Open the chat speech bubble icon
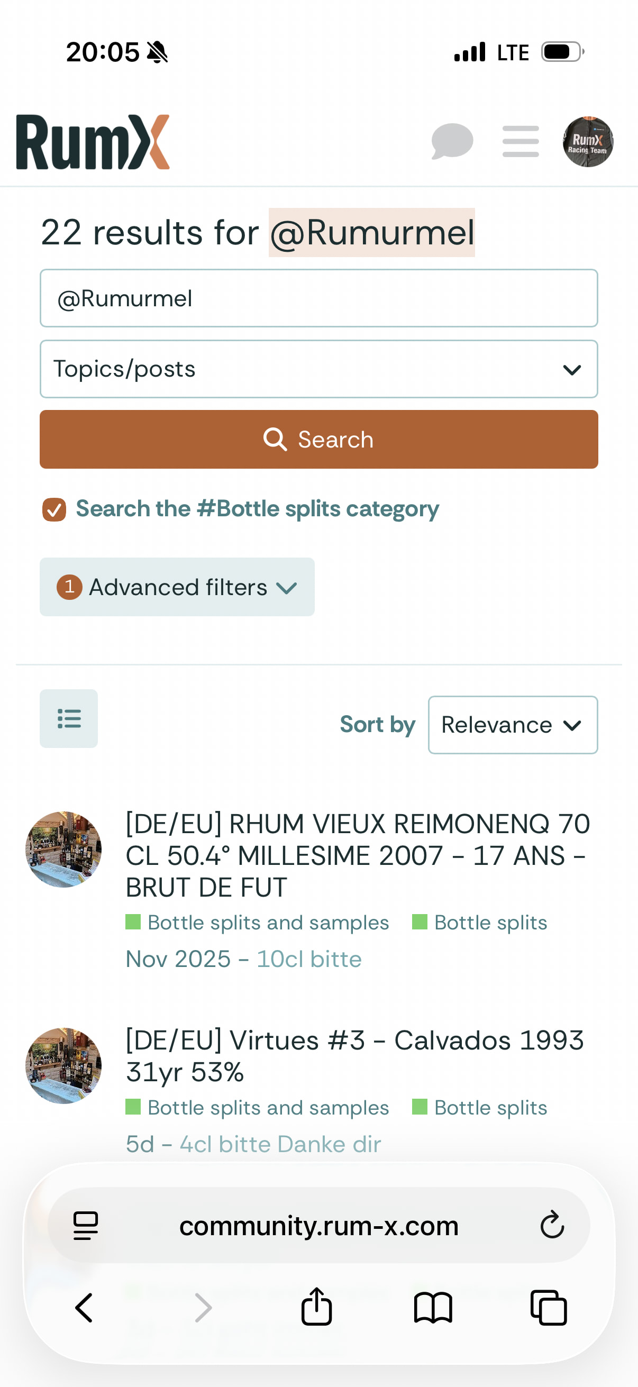Viewport: 638px width, 1387px height. click(452, 141)
